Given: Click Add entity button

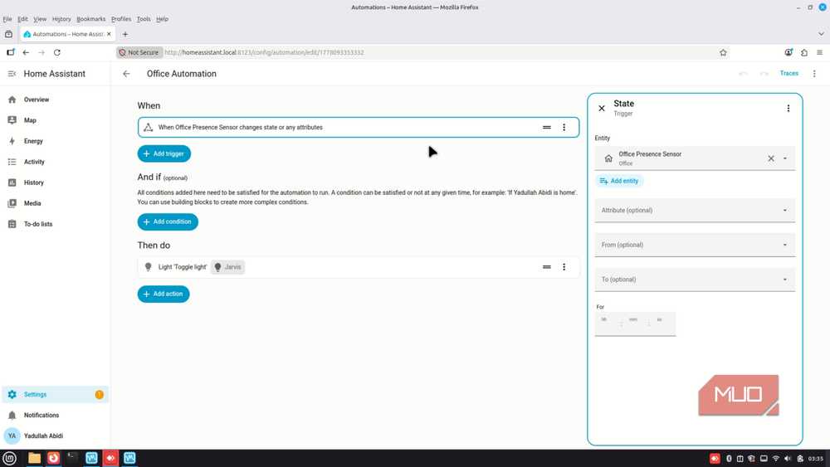Looking at the screenshot, I should (619, 181).
